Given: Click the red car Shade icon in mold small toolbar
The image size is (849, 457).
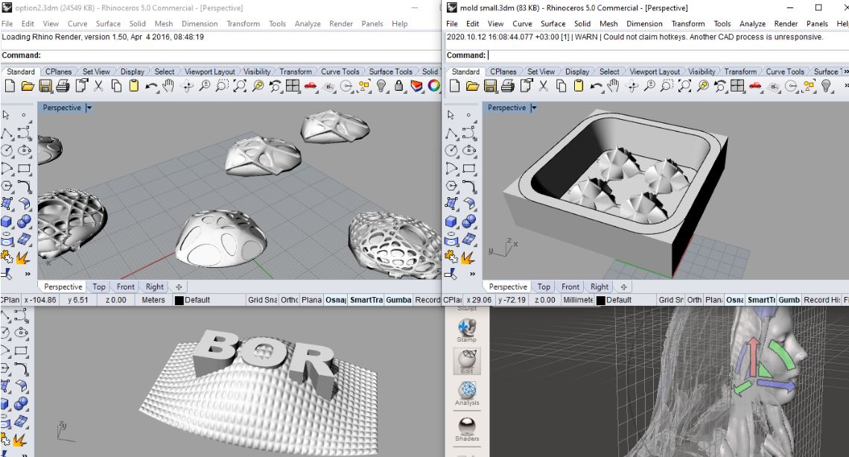Looking at the screenshot, I should coord(756,86).
